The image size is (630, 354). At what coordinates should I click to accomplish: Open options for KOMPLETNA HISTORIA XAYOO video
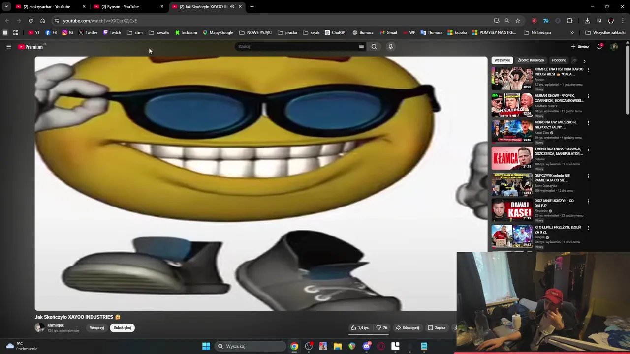[588, 70]
